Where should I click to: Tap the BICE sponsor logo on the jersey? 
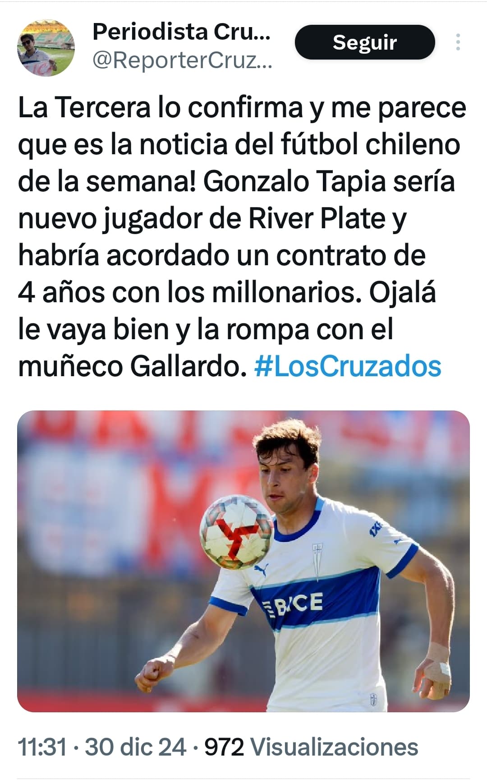293,604
